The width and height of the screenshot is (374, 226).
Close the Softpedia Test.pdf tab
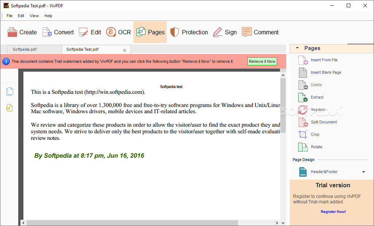tap(125, 50)
